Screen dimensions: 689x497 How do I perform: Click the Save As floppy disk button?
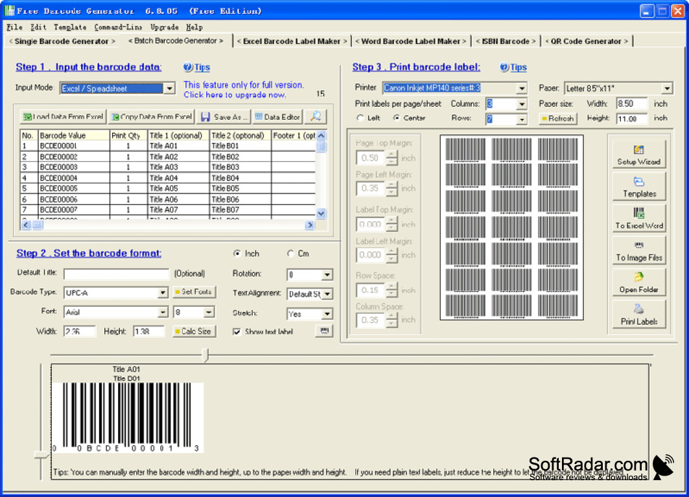[x=224, y=116]
